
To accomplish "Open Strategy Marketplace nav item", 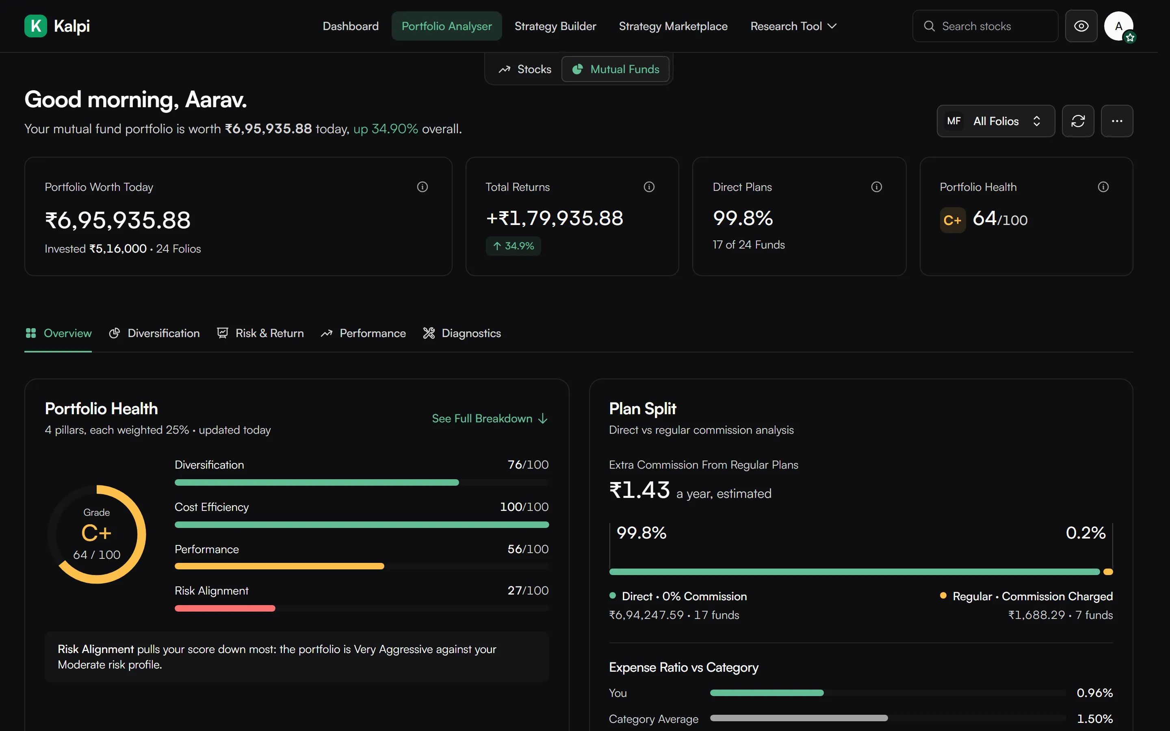I will pyautogui.click(x=673, y=26).
